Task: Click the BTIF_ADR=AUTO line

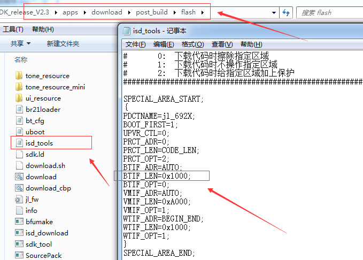Action: click(153, 167)
